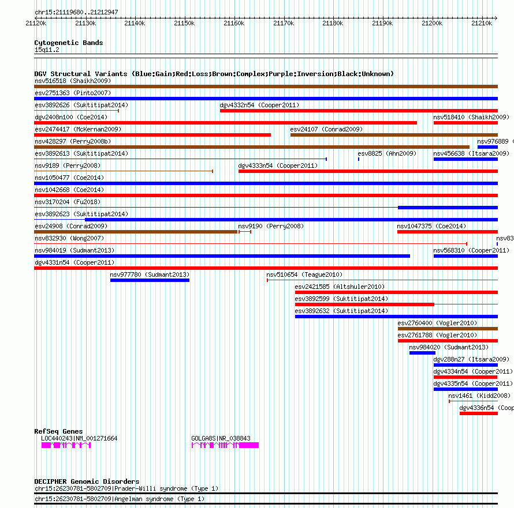Click the nsv9190 (Perry2008) label
Image resolution: width=514 pixels, height=508 pixels.
(271, 226)
